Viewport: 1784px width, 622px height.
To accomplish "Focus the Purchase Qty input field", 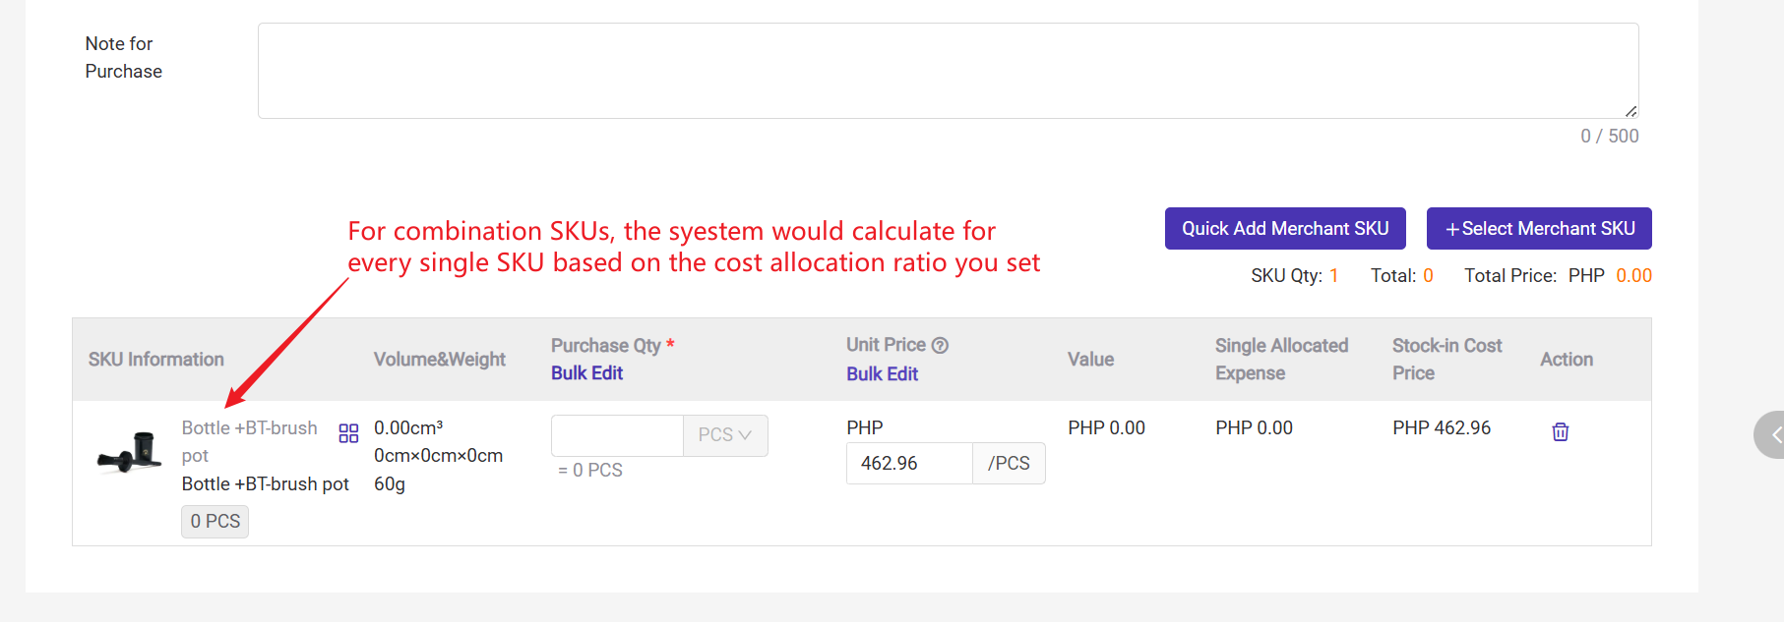I will pos(617,435).
